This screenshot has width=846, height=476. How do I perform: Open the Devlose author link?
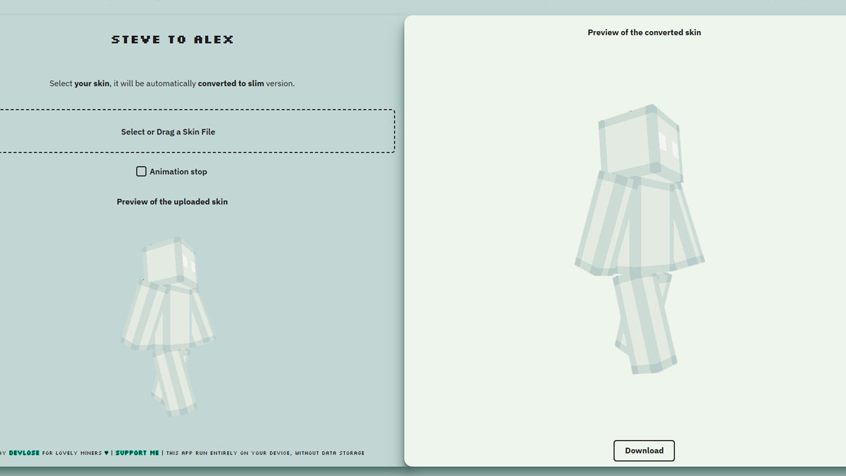(24, 453)
